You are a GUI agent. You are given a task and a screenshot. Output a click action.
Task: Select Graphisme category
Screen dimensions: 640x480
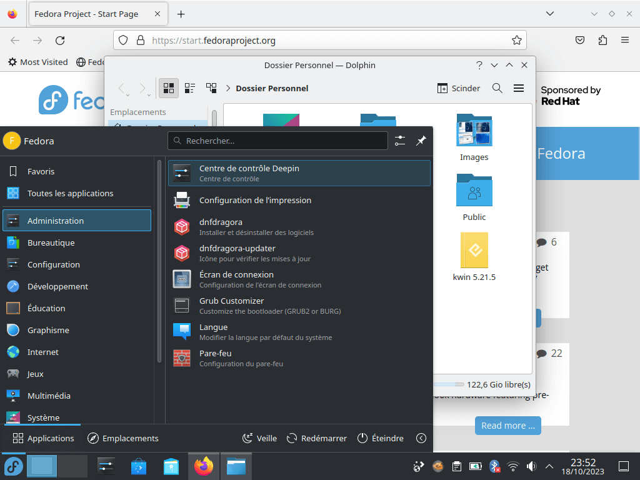[77, 330]
